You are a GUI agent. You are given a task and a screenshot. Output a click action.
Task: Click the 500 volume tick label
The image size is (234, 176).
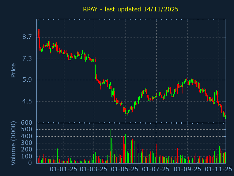[x=27, y=129]
